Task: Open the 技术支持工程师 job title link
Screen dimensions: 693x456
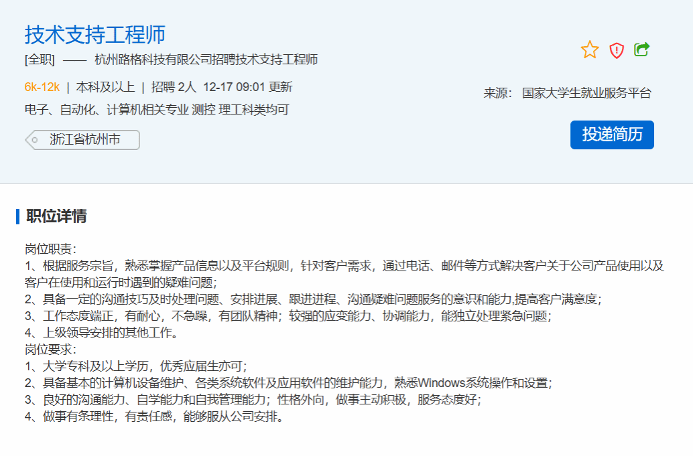Action: tap(95, 34)
